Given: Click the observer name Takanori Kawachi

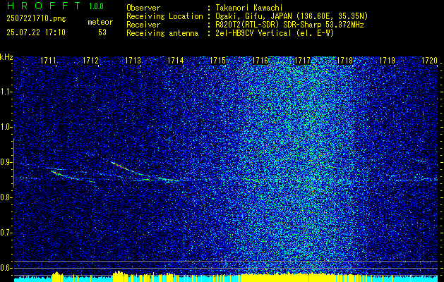Looking at the screenshot, I should [x=249, y=8].
